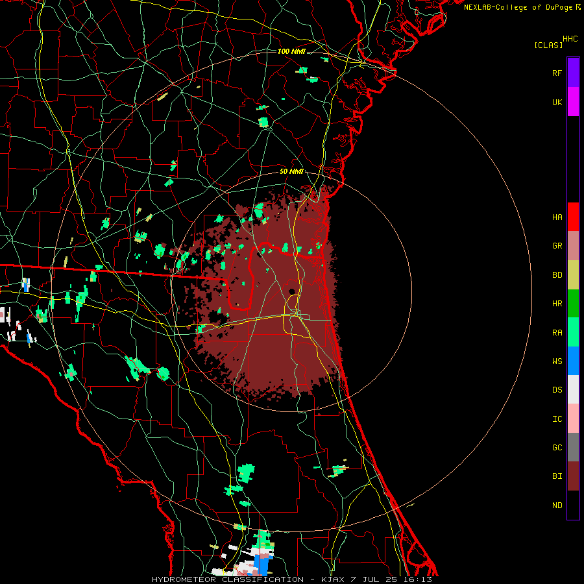This screenshot has height=584, width=584.
Task: Click the GR legend label
Action: click(557, 246)
